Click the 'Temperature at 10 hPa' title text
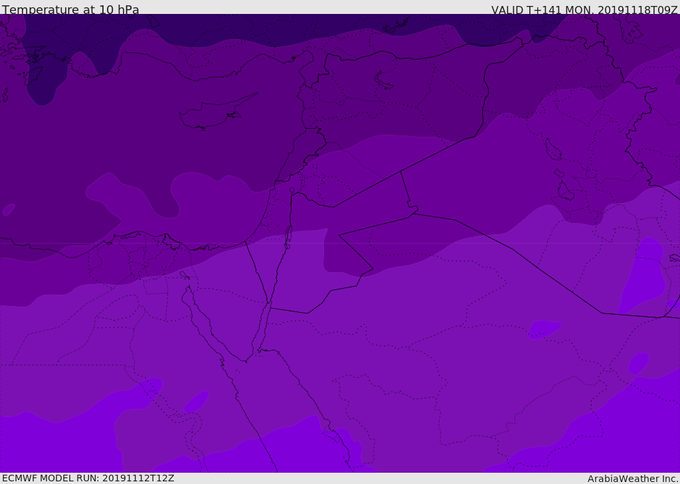Screen dimensions: 680x484 pyautogui.click(x=70, y=9)
